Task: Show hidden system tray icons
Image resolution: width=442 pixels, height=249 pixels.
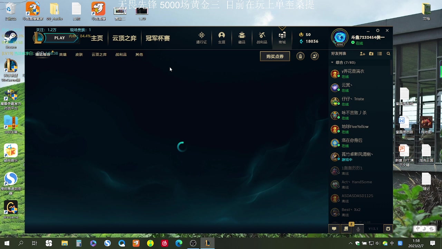Action: click(x=351, y=243)
